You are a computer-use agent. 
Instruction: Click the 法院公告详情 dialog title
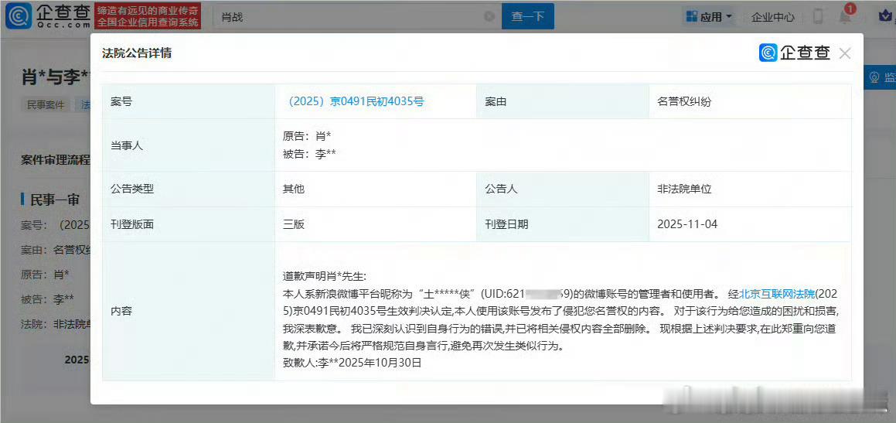tap(137, 53)
